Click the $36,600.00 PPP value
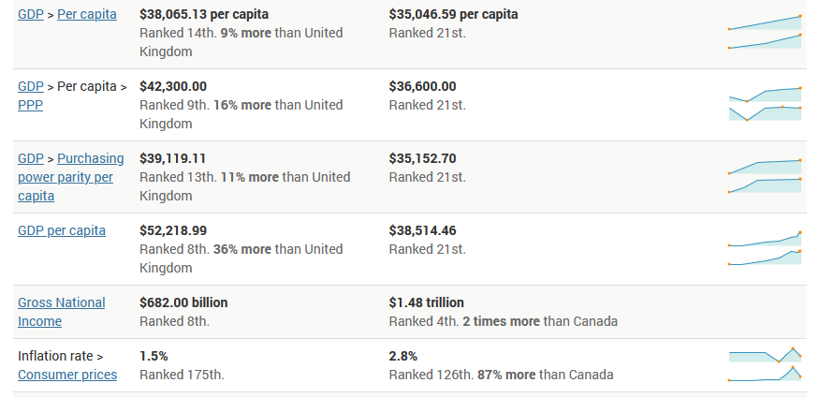 point(422,86)
